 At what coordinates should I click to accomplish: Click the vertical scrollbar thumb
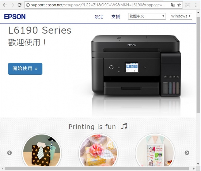tap(198, 65)
